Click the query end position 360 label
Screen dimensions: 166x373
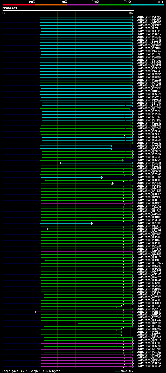point(131,13)
